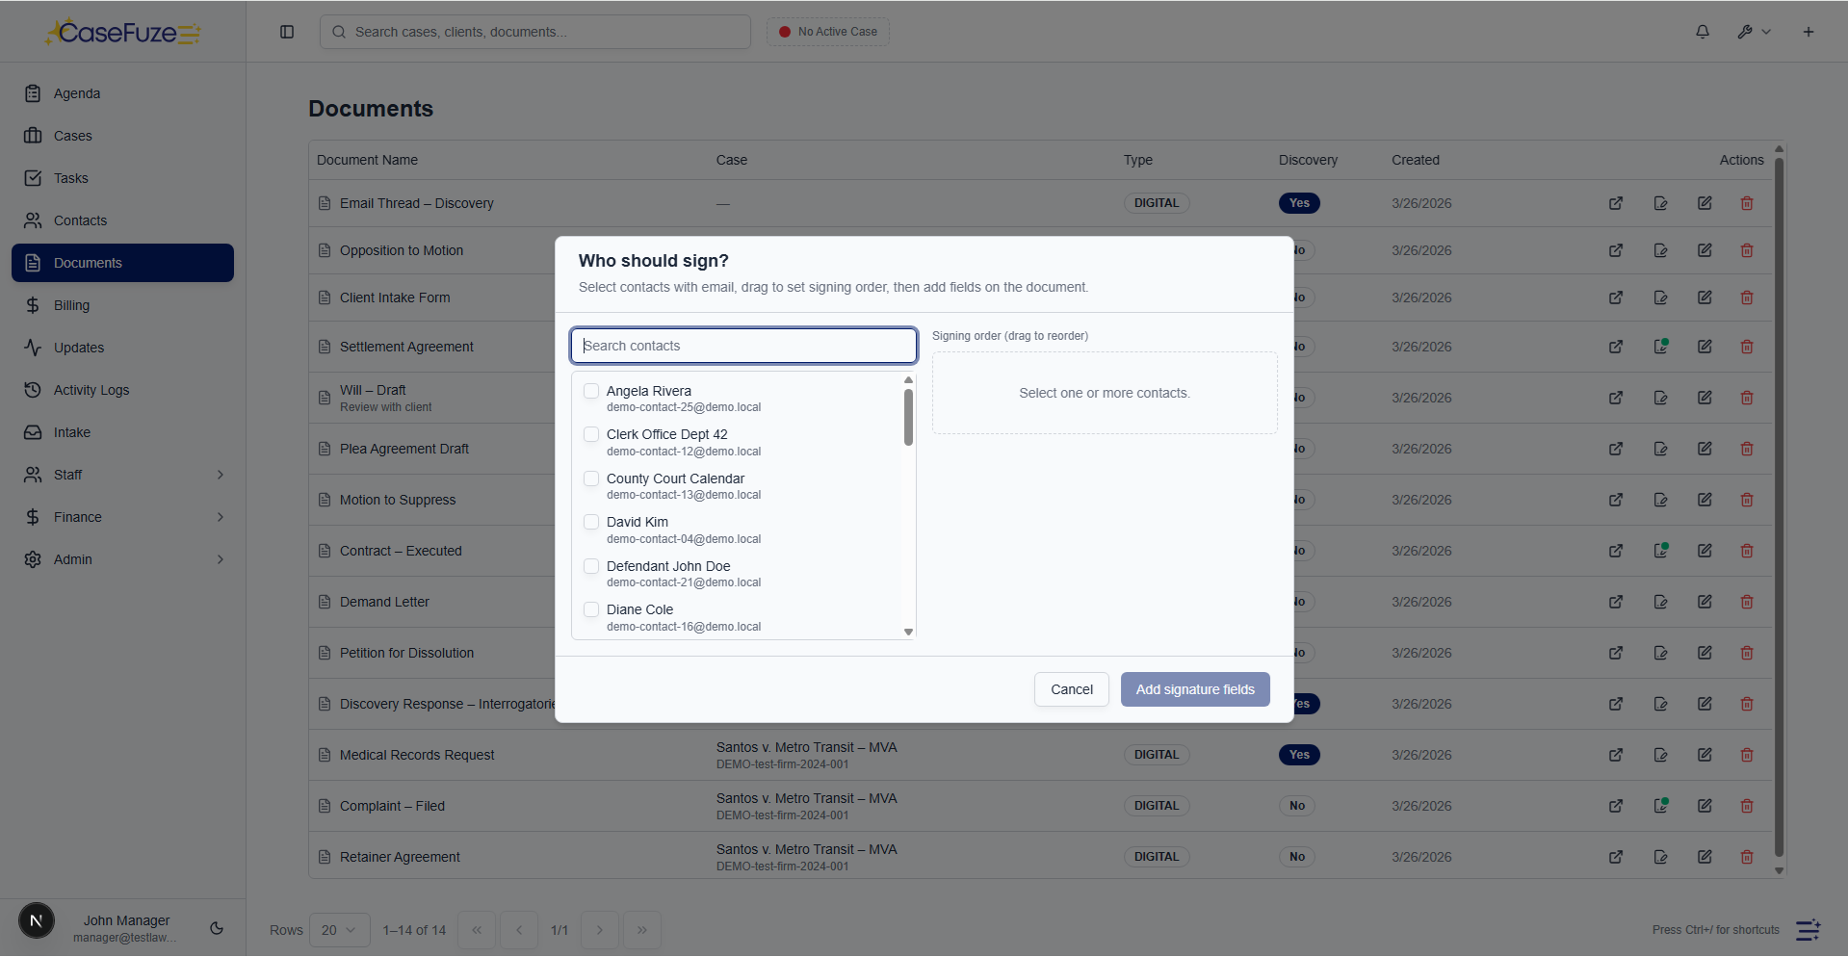Select David Kim as a signer
Viewport: 1848px width, 957px height.
coord(590,522)
